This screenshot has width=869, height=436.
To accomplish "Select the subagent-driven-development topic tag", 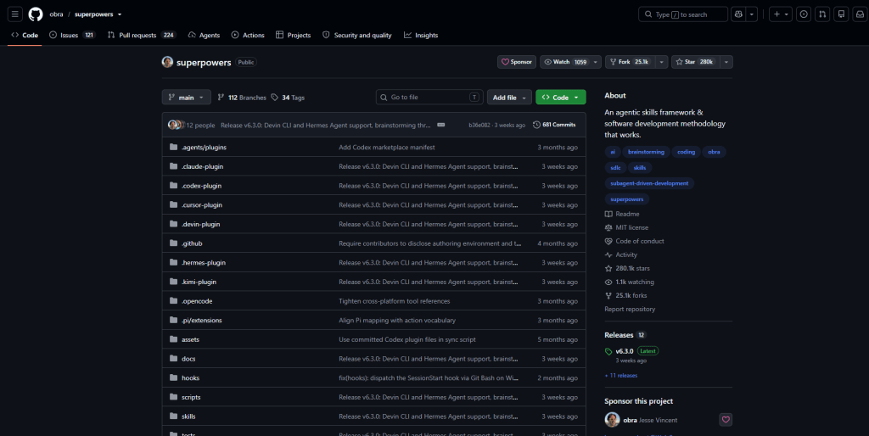I will pos(649,183).
